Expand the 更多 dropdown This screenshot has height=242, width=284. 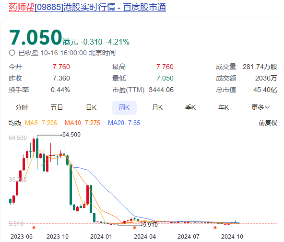(x=260, y=108)
